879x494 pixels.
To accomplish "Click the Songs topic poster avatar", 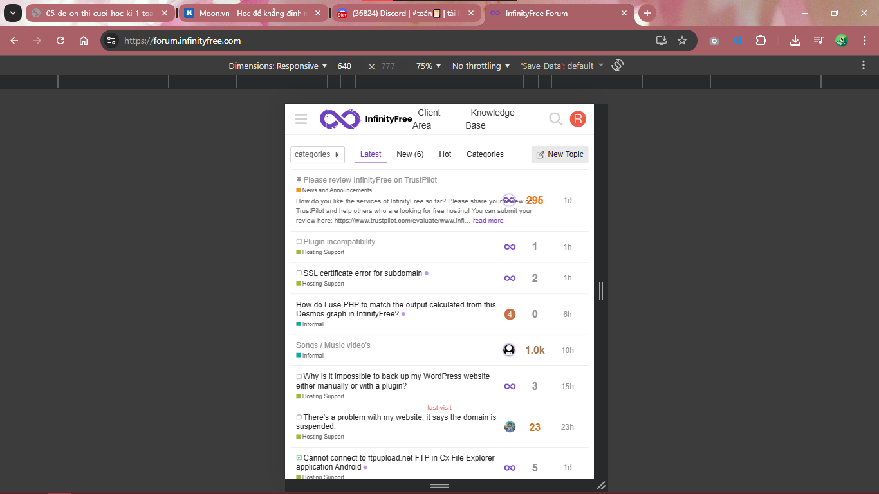I will click(509, 350).
